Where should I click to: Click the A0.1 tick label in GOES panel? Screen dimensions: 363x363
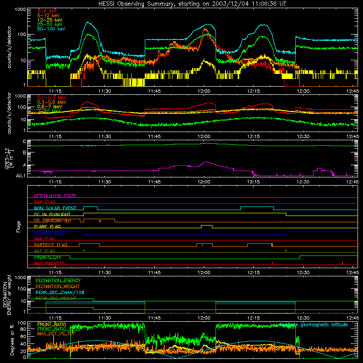(x=21, y=176)
